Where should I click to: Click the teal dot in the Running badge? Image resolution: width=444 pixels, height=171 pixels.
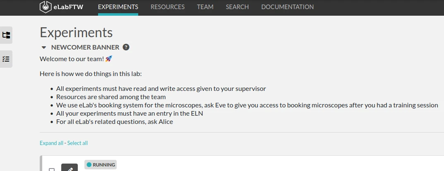click(x=89, y=165)
